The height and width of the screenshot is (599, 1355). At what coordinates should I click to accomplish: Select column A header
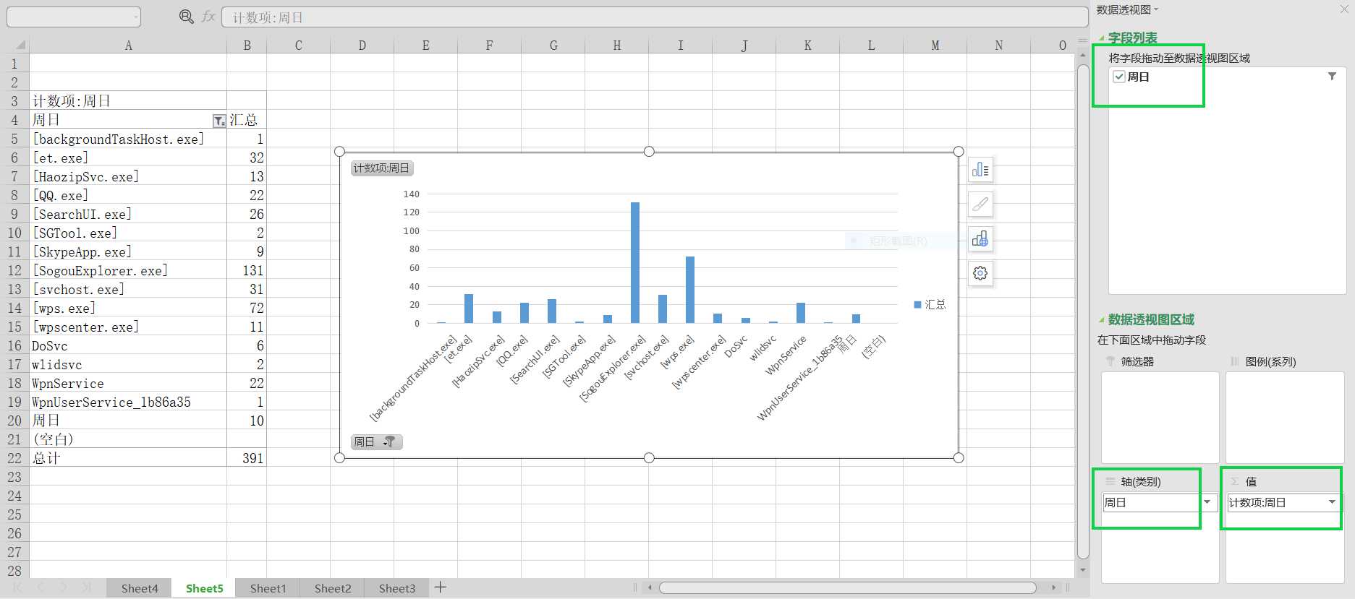pyautogui.click(x=128, y=46)
